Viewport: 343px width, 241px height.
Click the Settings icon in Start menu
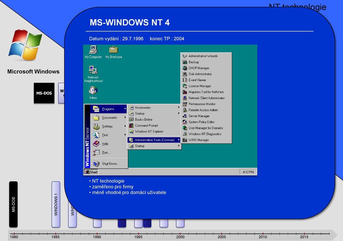coord(96,126)
